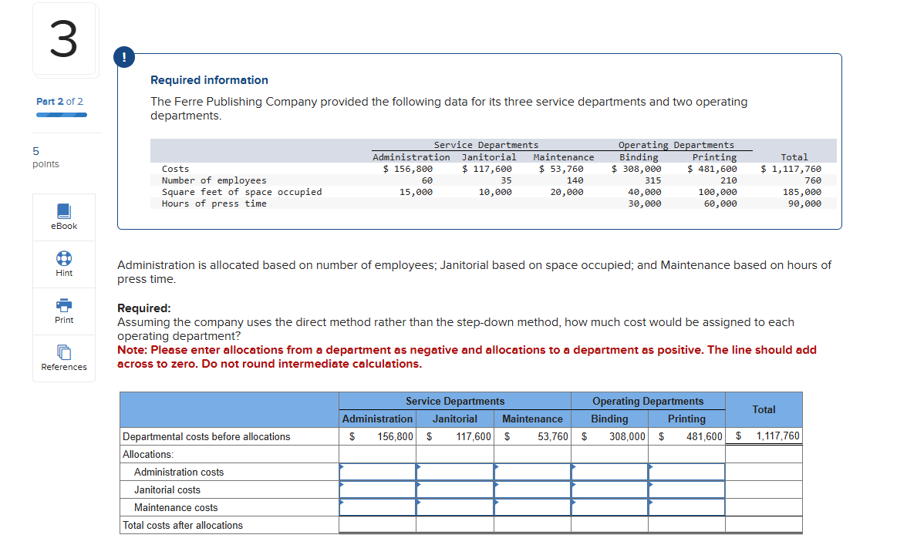Viewport: 907px width, 555px height.
Task: Click Total cell for Administration costs row
Action: pyautogui.click(x=764, y=472)
